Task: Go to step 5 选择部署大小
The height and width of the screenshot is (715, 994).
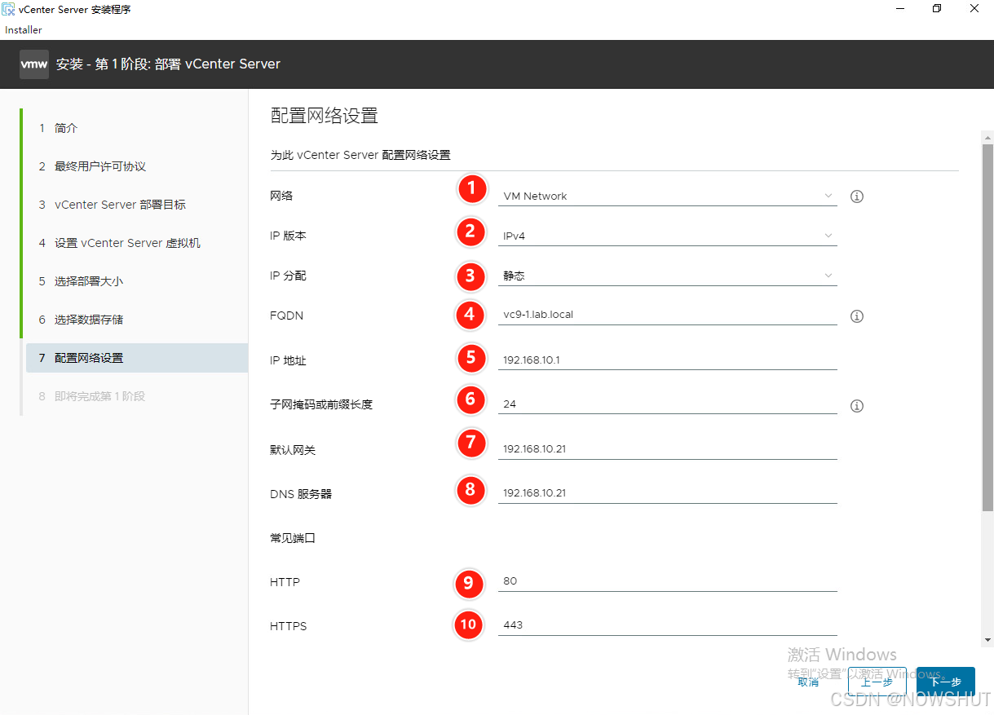Action: coord(136,281)
